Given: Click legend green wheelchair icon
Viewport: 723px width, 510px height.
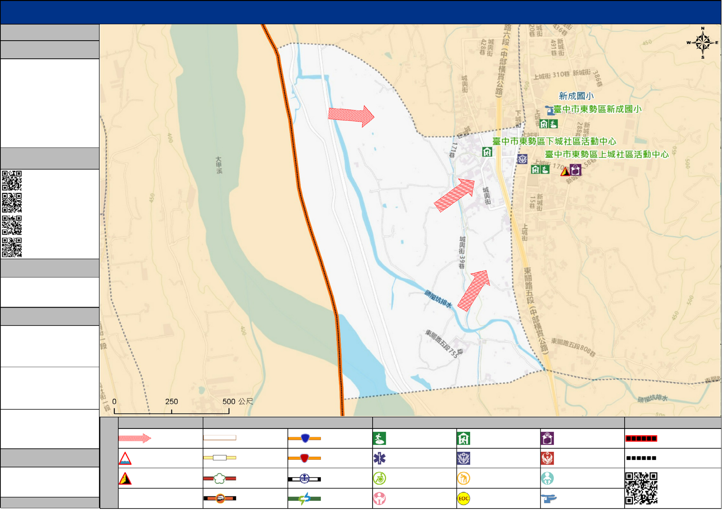Looking at the screenshot, I should pyautogui.click(x=380, y=479).
